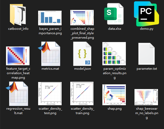Click the "combined_shap_plot_final_style_preserved.png" file name
Screen dimensions: 164x129
point(82,33)
